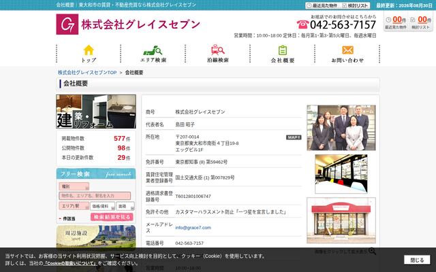
Task: Click the G7 company logo
Action: 67,24
